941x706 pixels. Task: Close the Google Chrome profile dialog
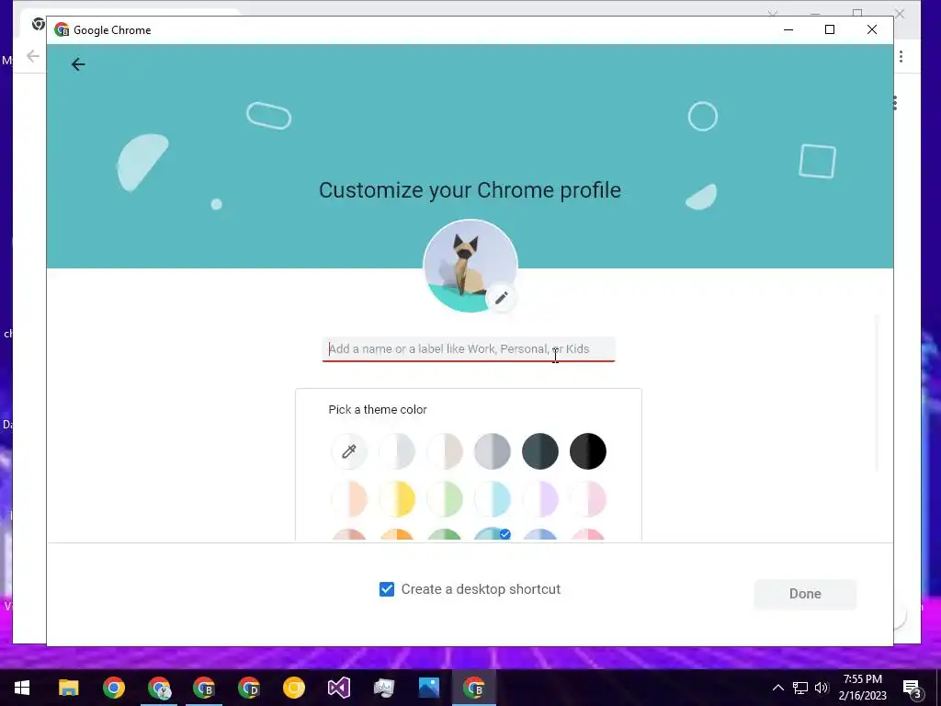pos(871,29)
